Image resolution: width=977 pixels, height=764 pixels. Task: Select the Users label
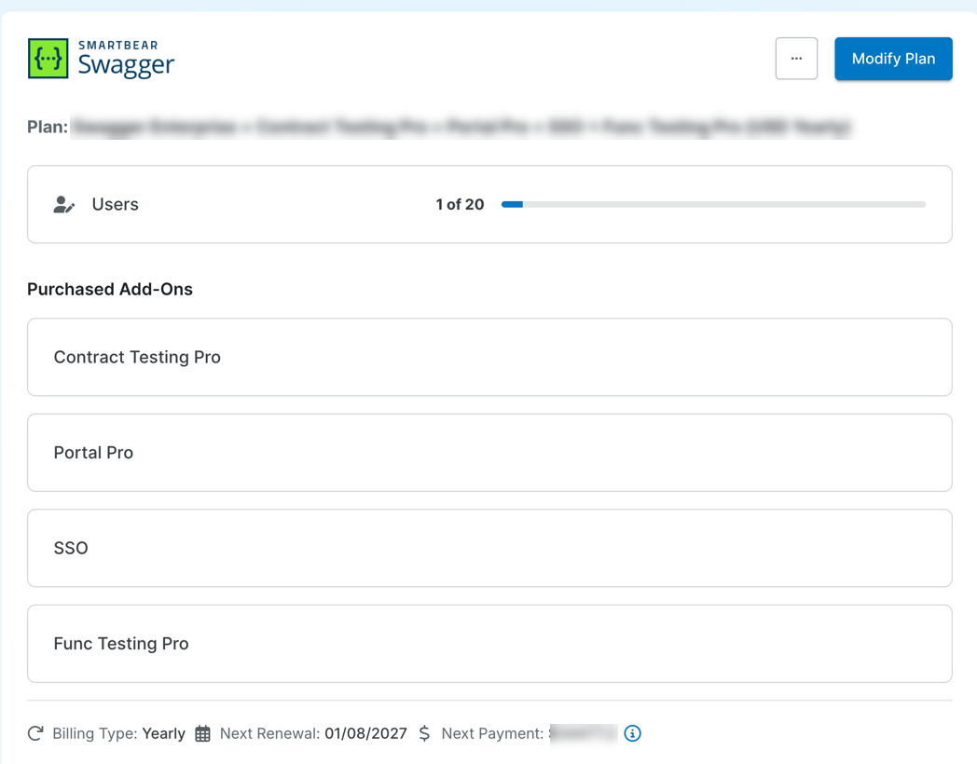[116, 204]
